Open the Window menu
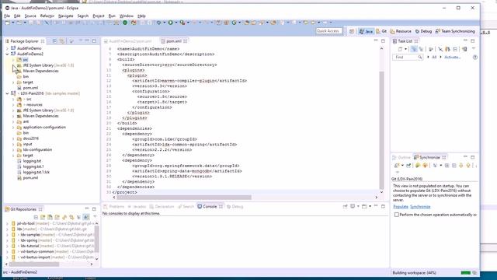The width and height of the screenshot is (497, 280). [x=126, y=16]
